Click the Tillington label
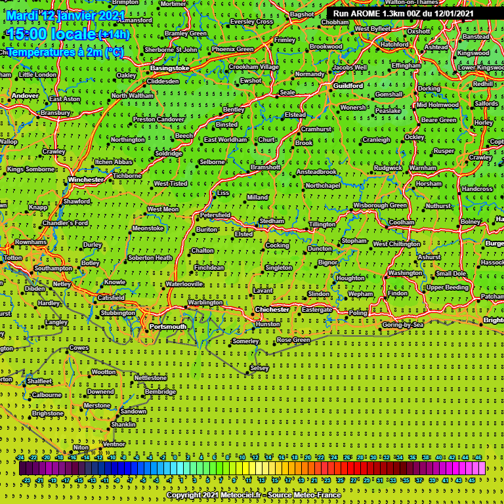This screenshot has height=504, width=504. [322, 224]
